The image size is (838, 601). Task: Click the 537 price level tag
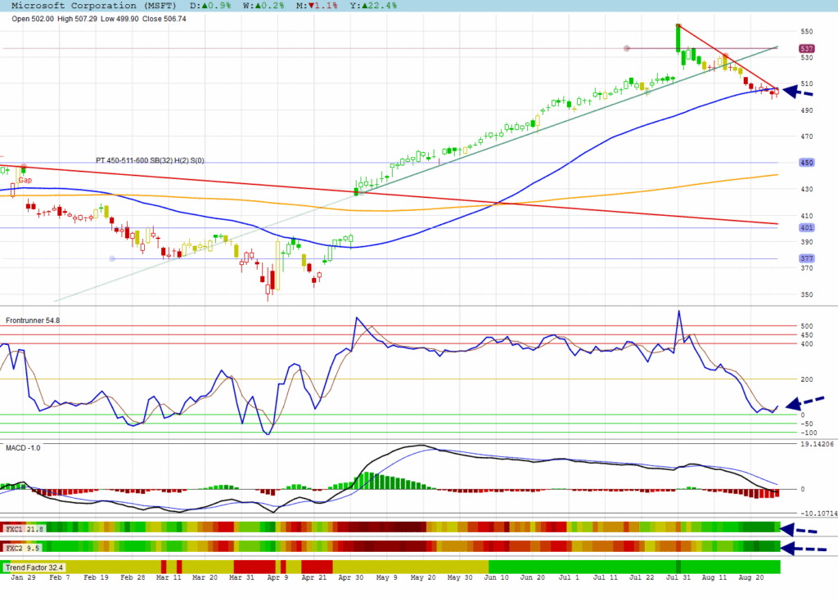[806, 48]
